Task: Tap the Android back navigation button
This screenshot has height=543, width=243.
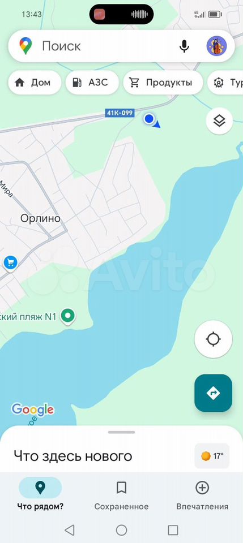Action: point(70,530)
